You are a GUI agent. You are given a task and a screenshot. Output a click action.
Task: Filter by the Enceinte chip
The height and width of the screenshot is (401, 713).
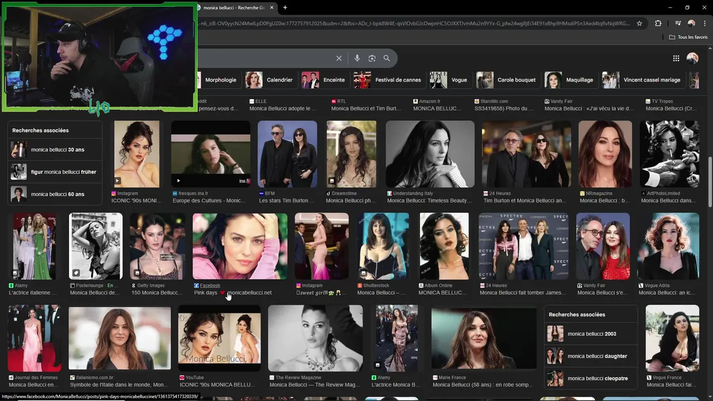324,80
